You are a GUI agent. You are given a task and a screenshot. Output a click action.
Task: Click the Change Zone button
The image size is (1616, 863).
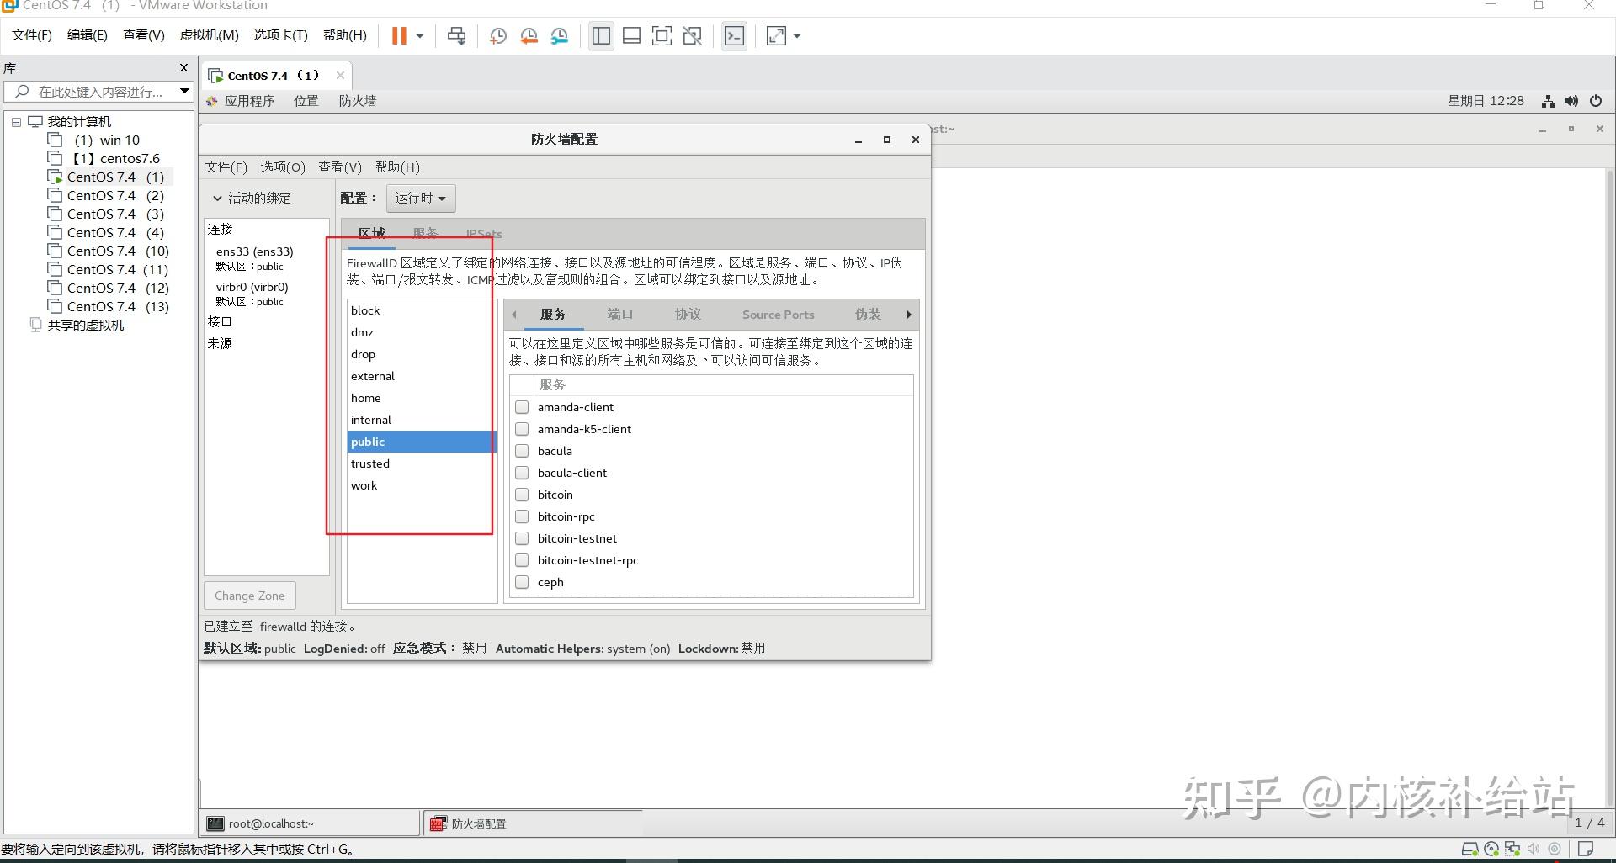[249, 596]
